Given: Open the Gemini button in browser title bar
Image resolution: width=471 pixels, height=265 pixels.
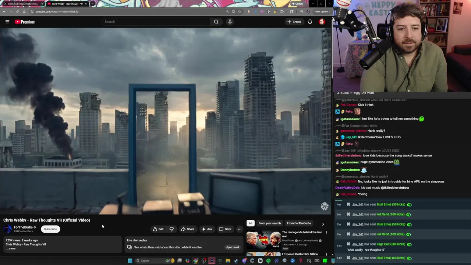Looking at the screenshot, I should [297, 4].
